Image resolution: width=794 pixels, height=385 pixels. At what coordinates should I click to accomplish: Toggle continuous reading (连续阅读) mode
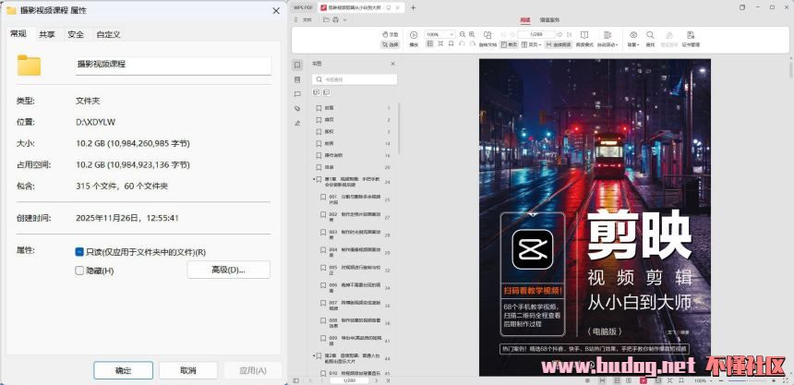tap(559, 43)
